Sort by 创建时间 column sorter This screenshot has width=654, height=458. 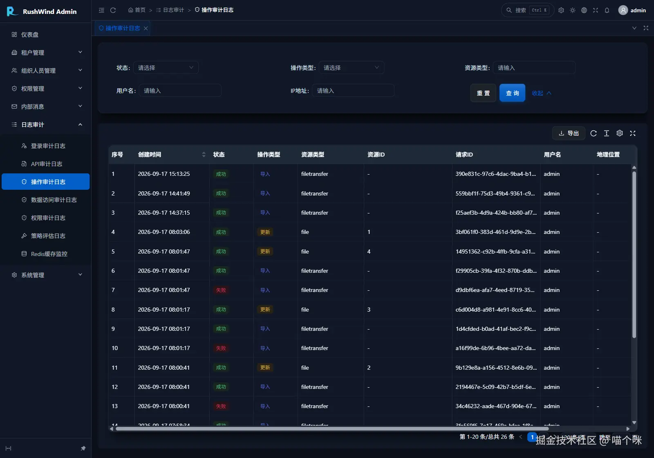[x=204, y=155]
